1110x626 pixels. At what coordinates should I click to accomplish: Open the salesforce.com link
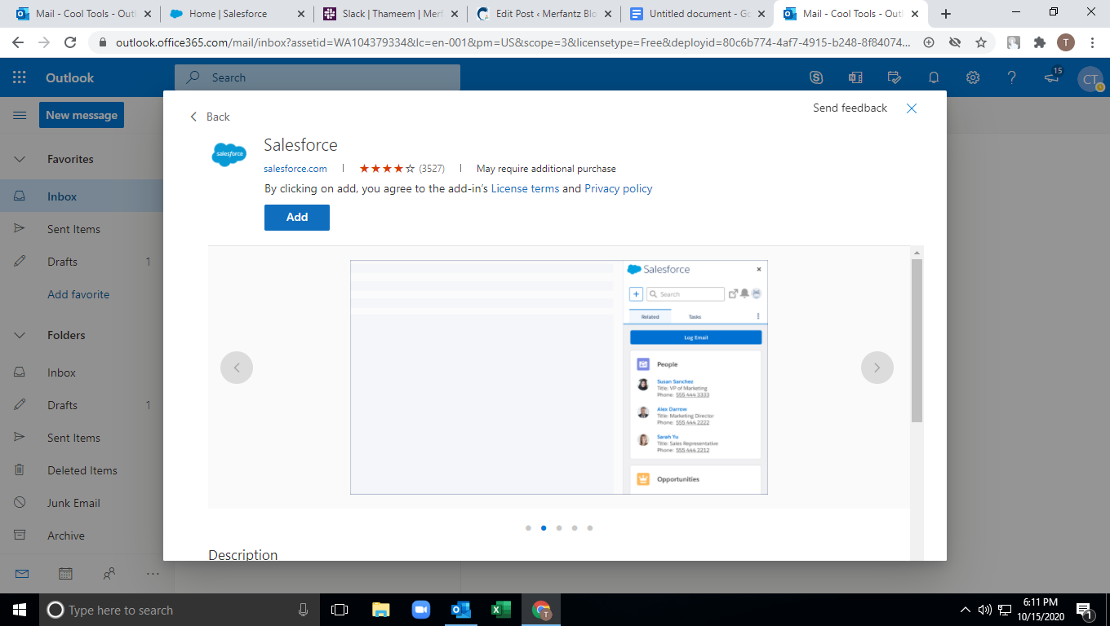[x=295, y=169]
